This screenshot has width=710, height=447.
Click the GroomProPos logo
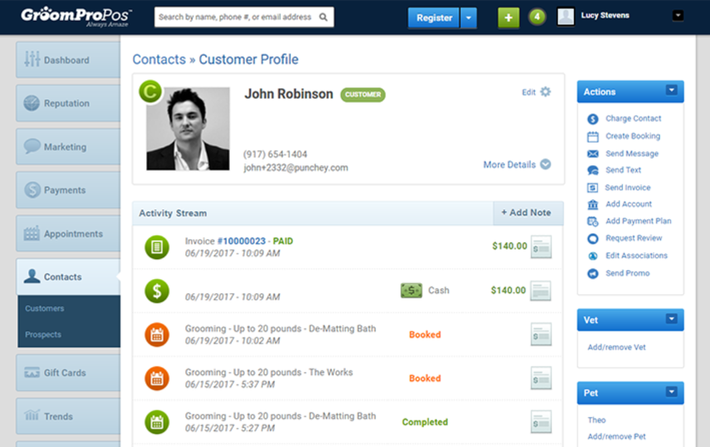pyautogui.click(x=76, y=17)
